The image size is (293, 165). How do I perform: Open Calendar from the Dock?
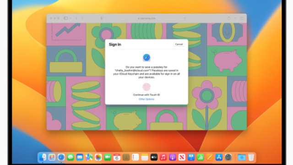coord(117,157)
